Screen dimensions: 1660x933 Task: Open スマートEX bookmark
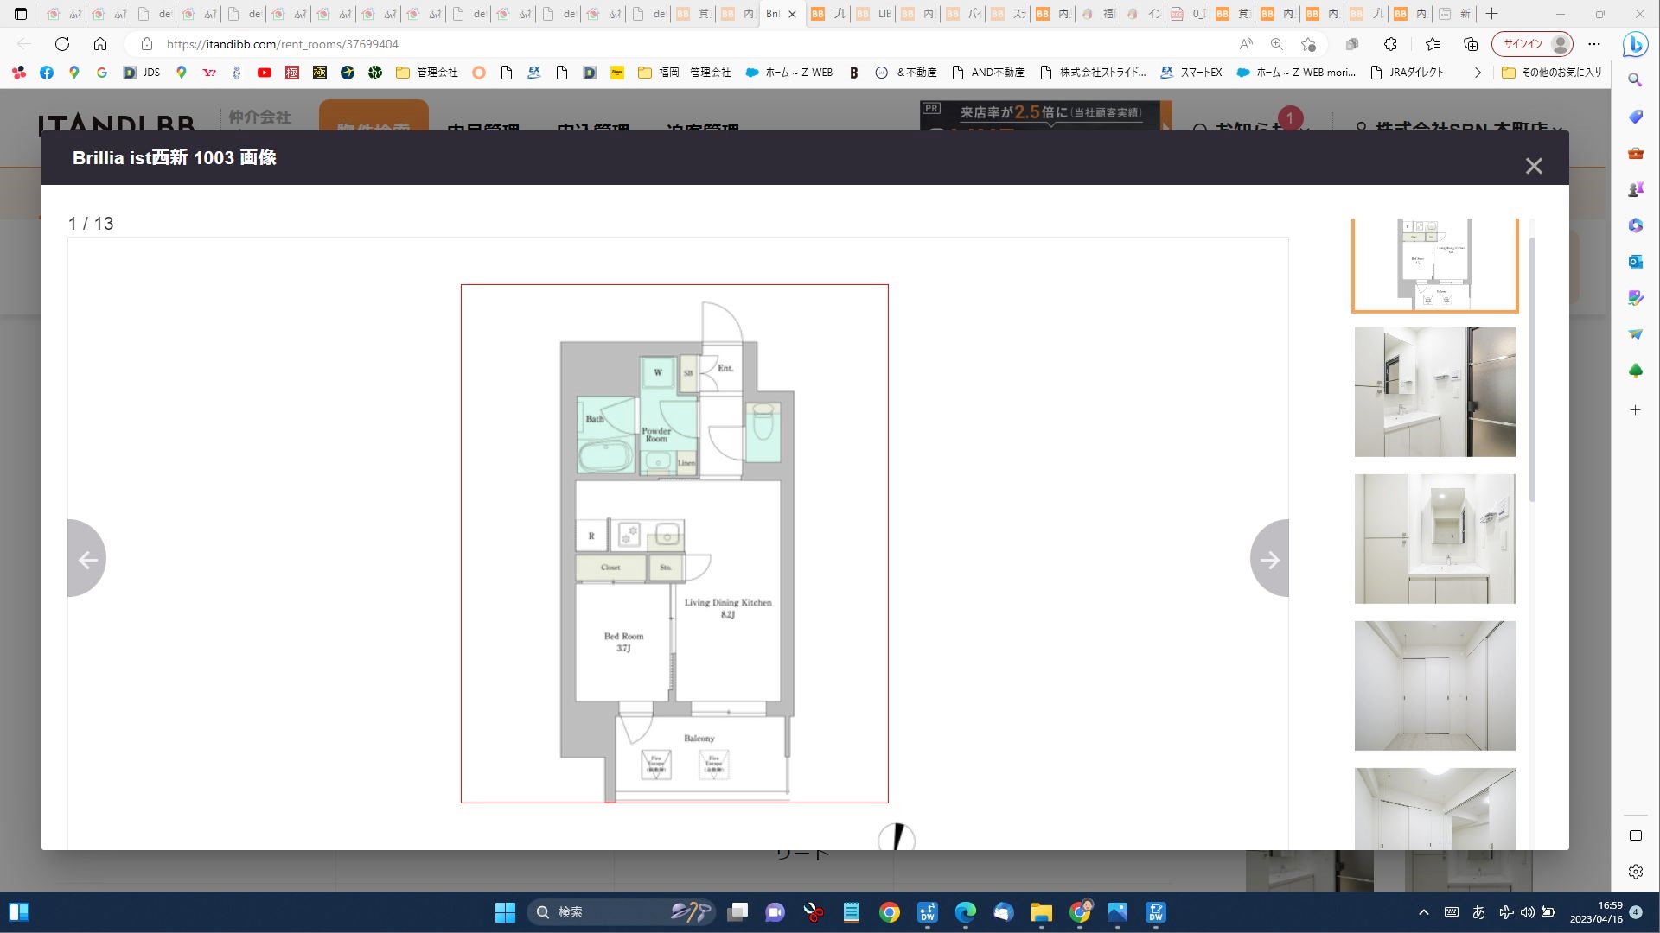[x=1191, y=73]
